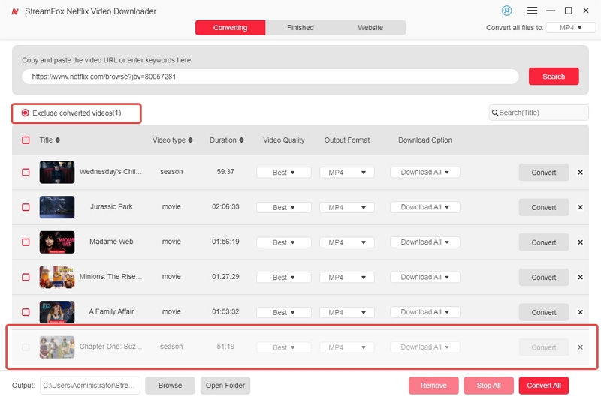Viewport: 601px width, 400px height.
Task: Convert the Jurassic Park movie
Action: pyautogui.click(x=543, y=207)
